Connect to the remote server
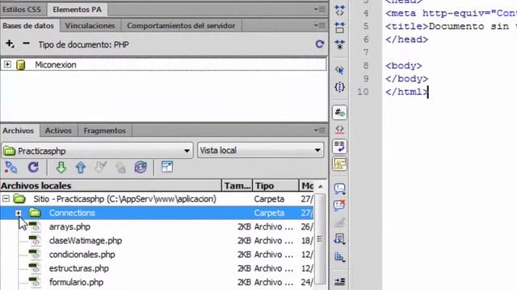Viewport: 517px width, 290px height. coord(11,168)
